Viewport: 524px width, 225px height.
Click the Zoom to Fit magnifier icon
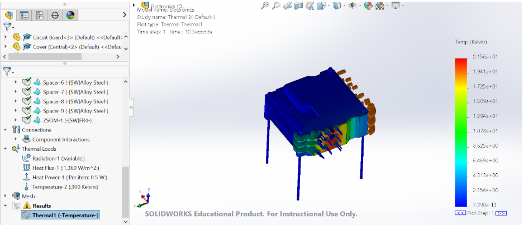265,6
